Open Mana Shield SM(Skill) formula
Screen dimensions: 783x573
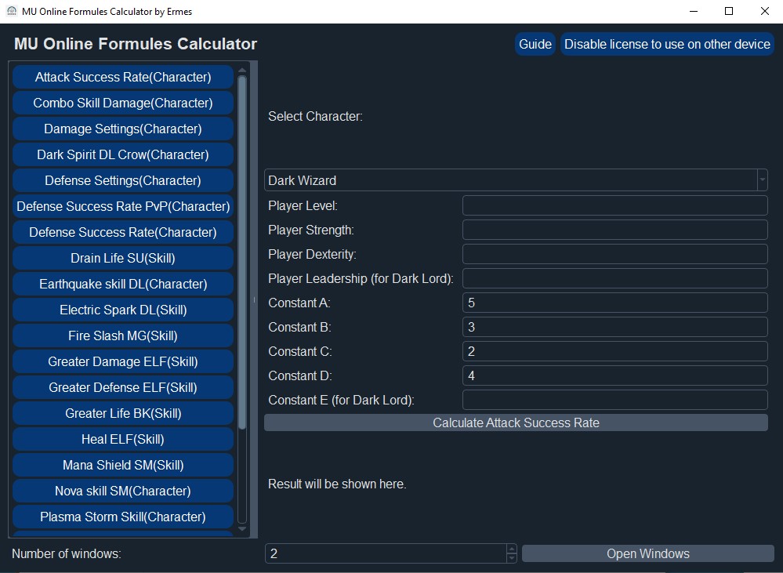click(x=123, y=465)
